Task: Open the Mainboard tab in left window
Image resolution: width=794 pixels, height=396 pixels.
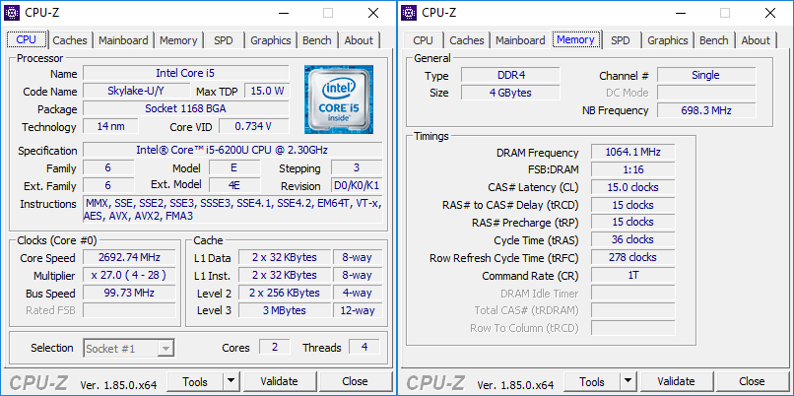Action: (x=123, y=40)
